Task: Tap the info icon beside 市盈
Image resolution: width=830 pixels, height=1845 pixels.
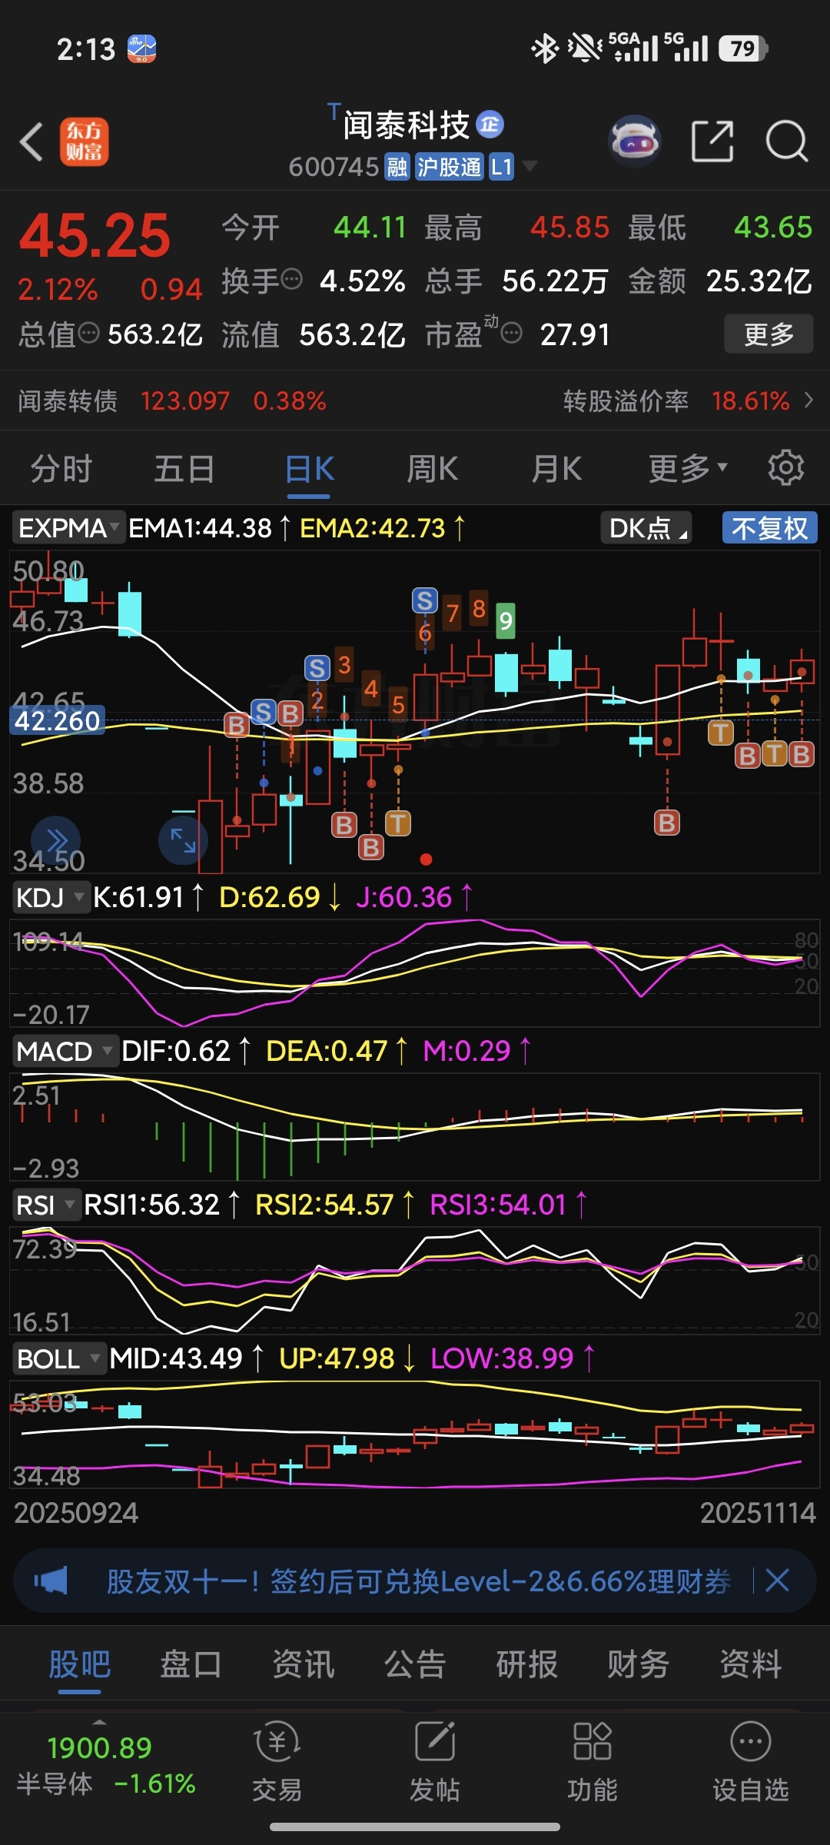Action: pos(512,333)
